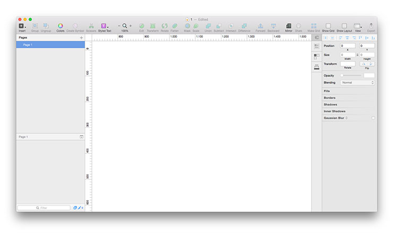This screenshot has width=395, height=233.
Task: Apply the Difference boolean operation
Action: [x=244, y=26]
